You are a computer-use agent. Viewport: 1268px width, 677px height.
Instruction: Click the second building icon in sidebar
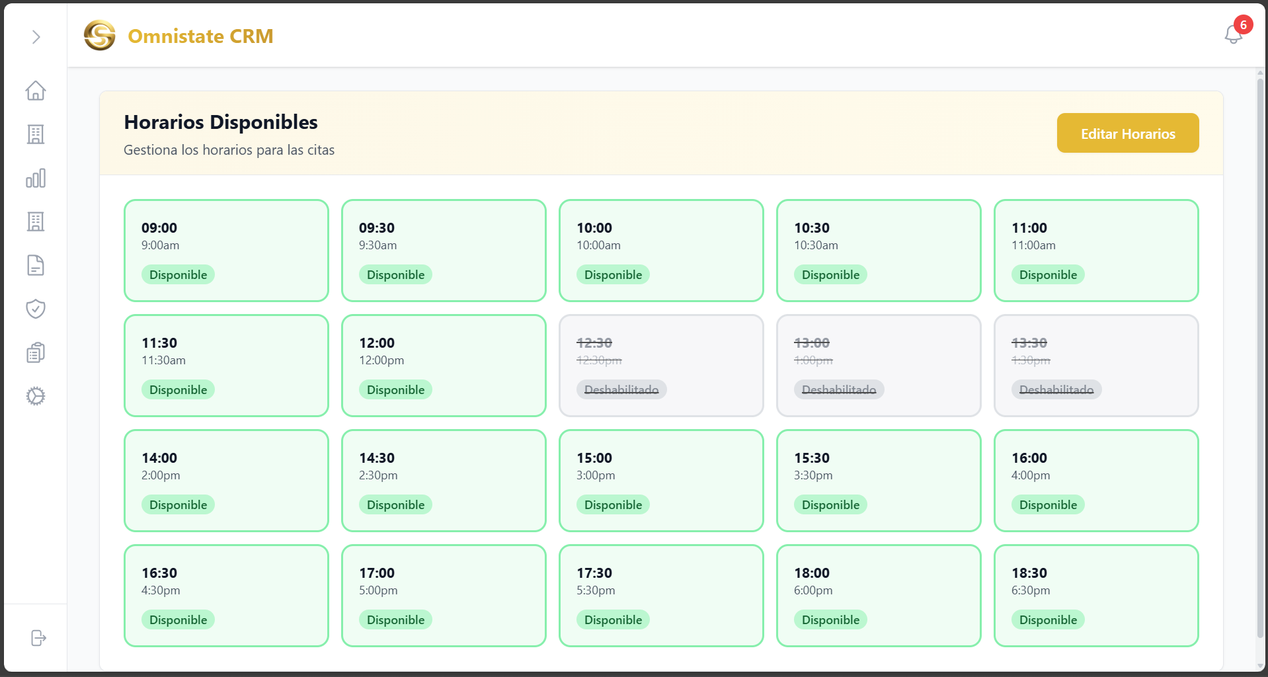point(36,221)
